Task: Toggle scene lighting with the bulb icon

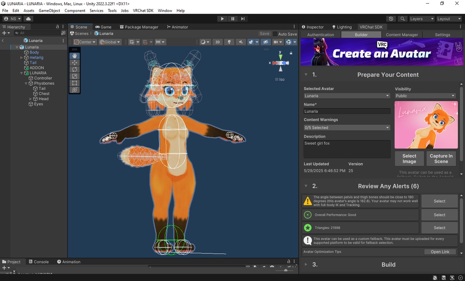Action: click(229, 42)
